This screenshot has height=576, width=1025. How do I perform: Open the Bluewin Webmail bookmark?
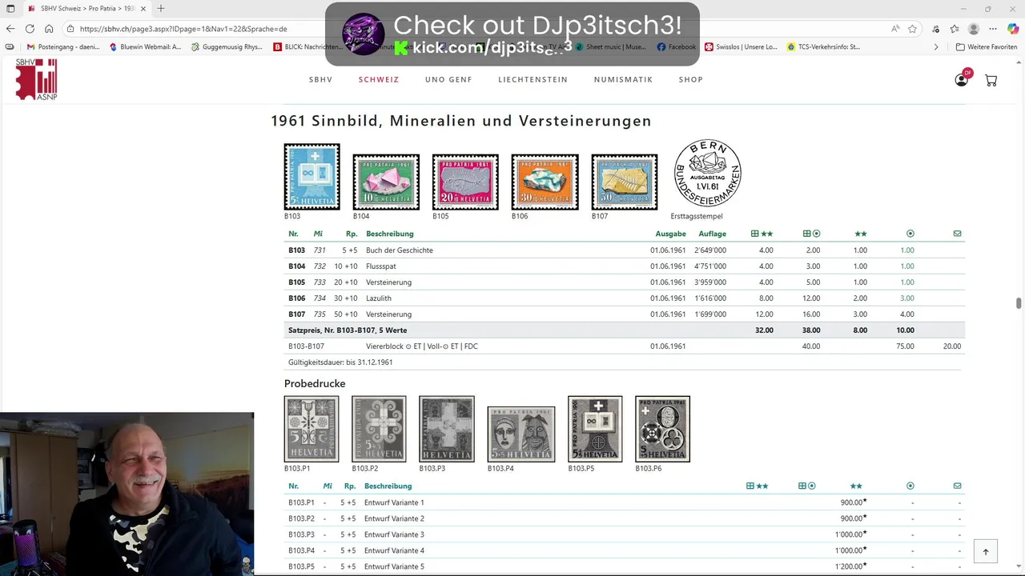tap(144, 46)
